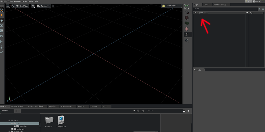This screenshot has height=132, width=265.
Task: Choose the Rotate tool
Action: (x=2, y=26)
